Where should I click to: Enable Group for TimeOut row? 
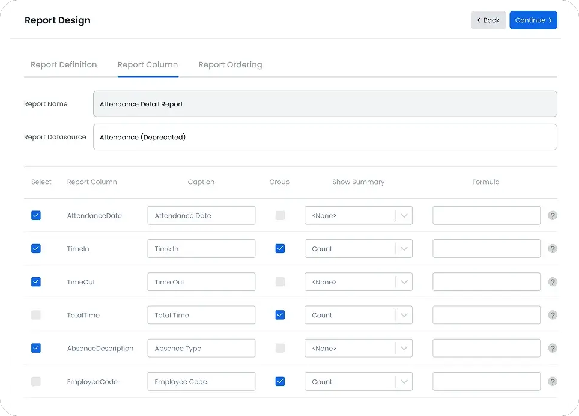coord(280,282)
